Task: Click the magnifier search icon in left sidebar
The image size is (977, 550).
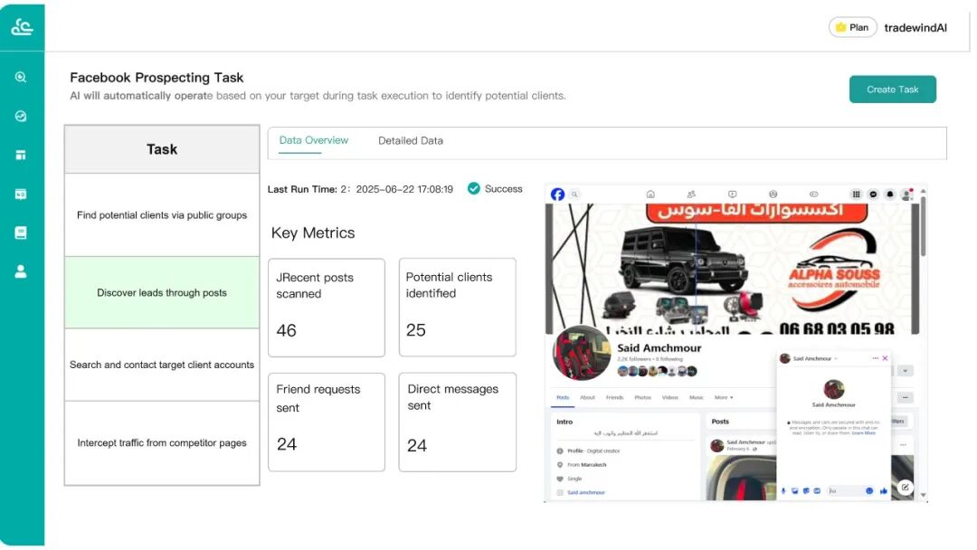Action: [21, 78]
